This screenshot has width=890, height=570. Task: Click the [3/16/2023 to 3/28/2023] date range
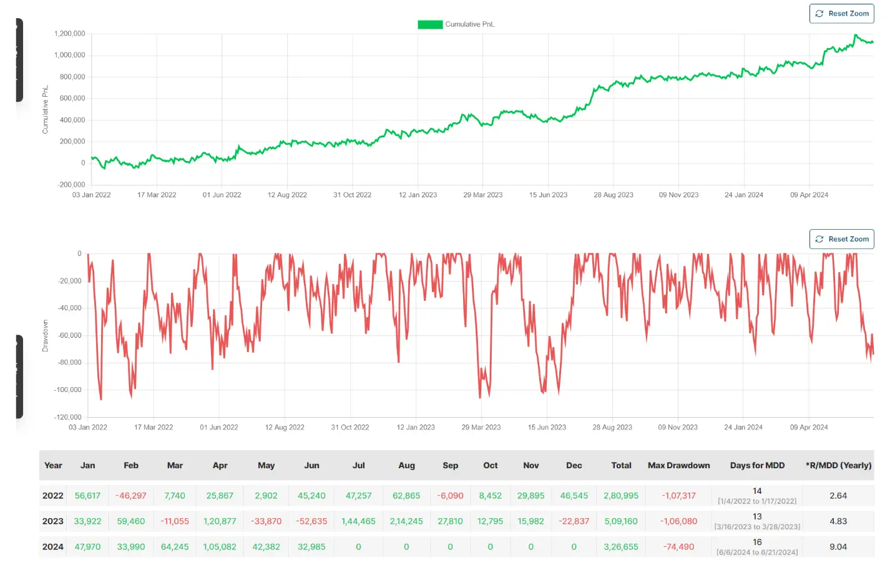(x=757, y=527)
